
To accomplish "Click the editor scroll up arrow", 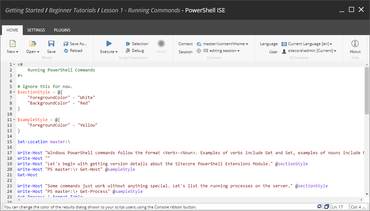I will [367, 65].
